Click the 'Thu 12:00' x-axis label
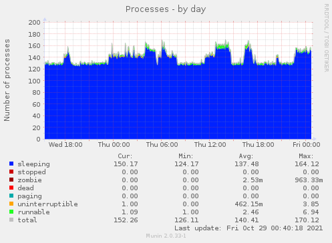332x243 pixels. tap(210, 145)
